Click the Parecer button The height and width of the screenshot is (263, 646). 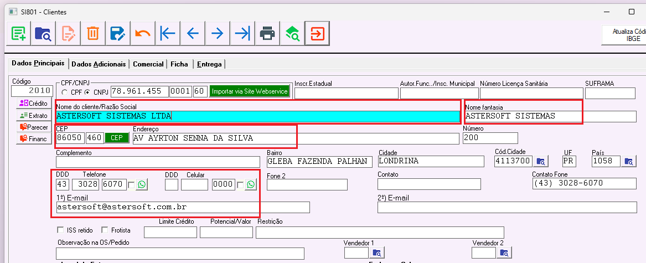34,127
